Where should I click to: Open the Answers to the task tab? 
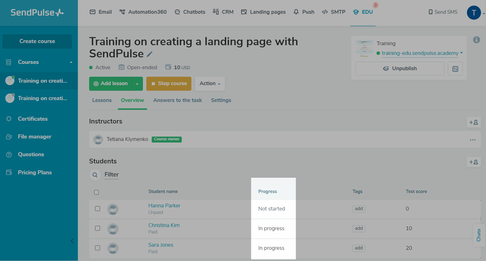coord(178,100)
